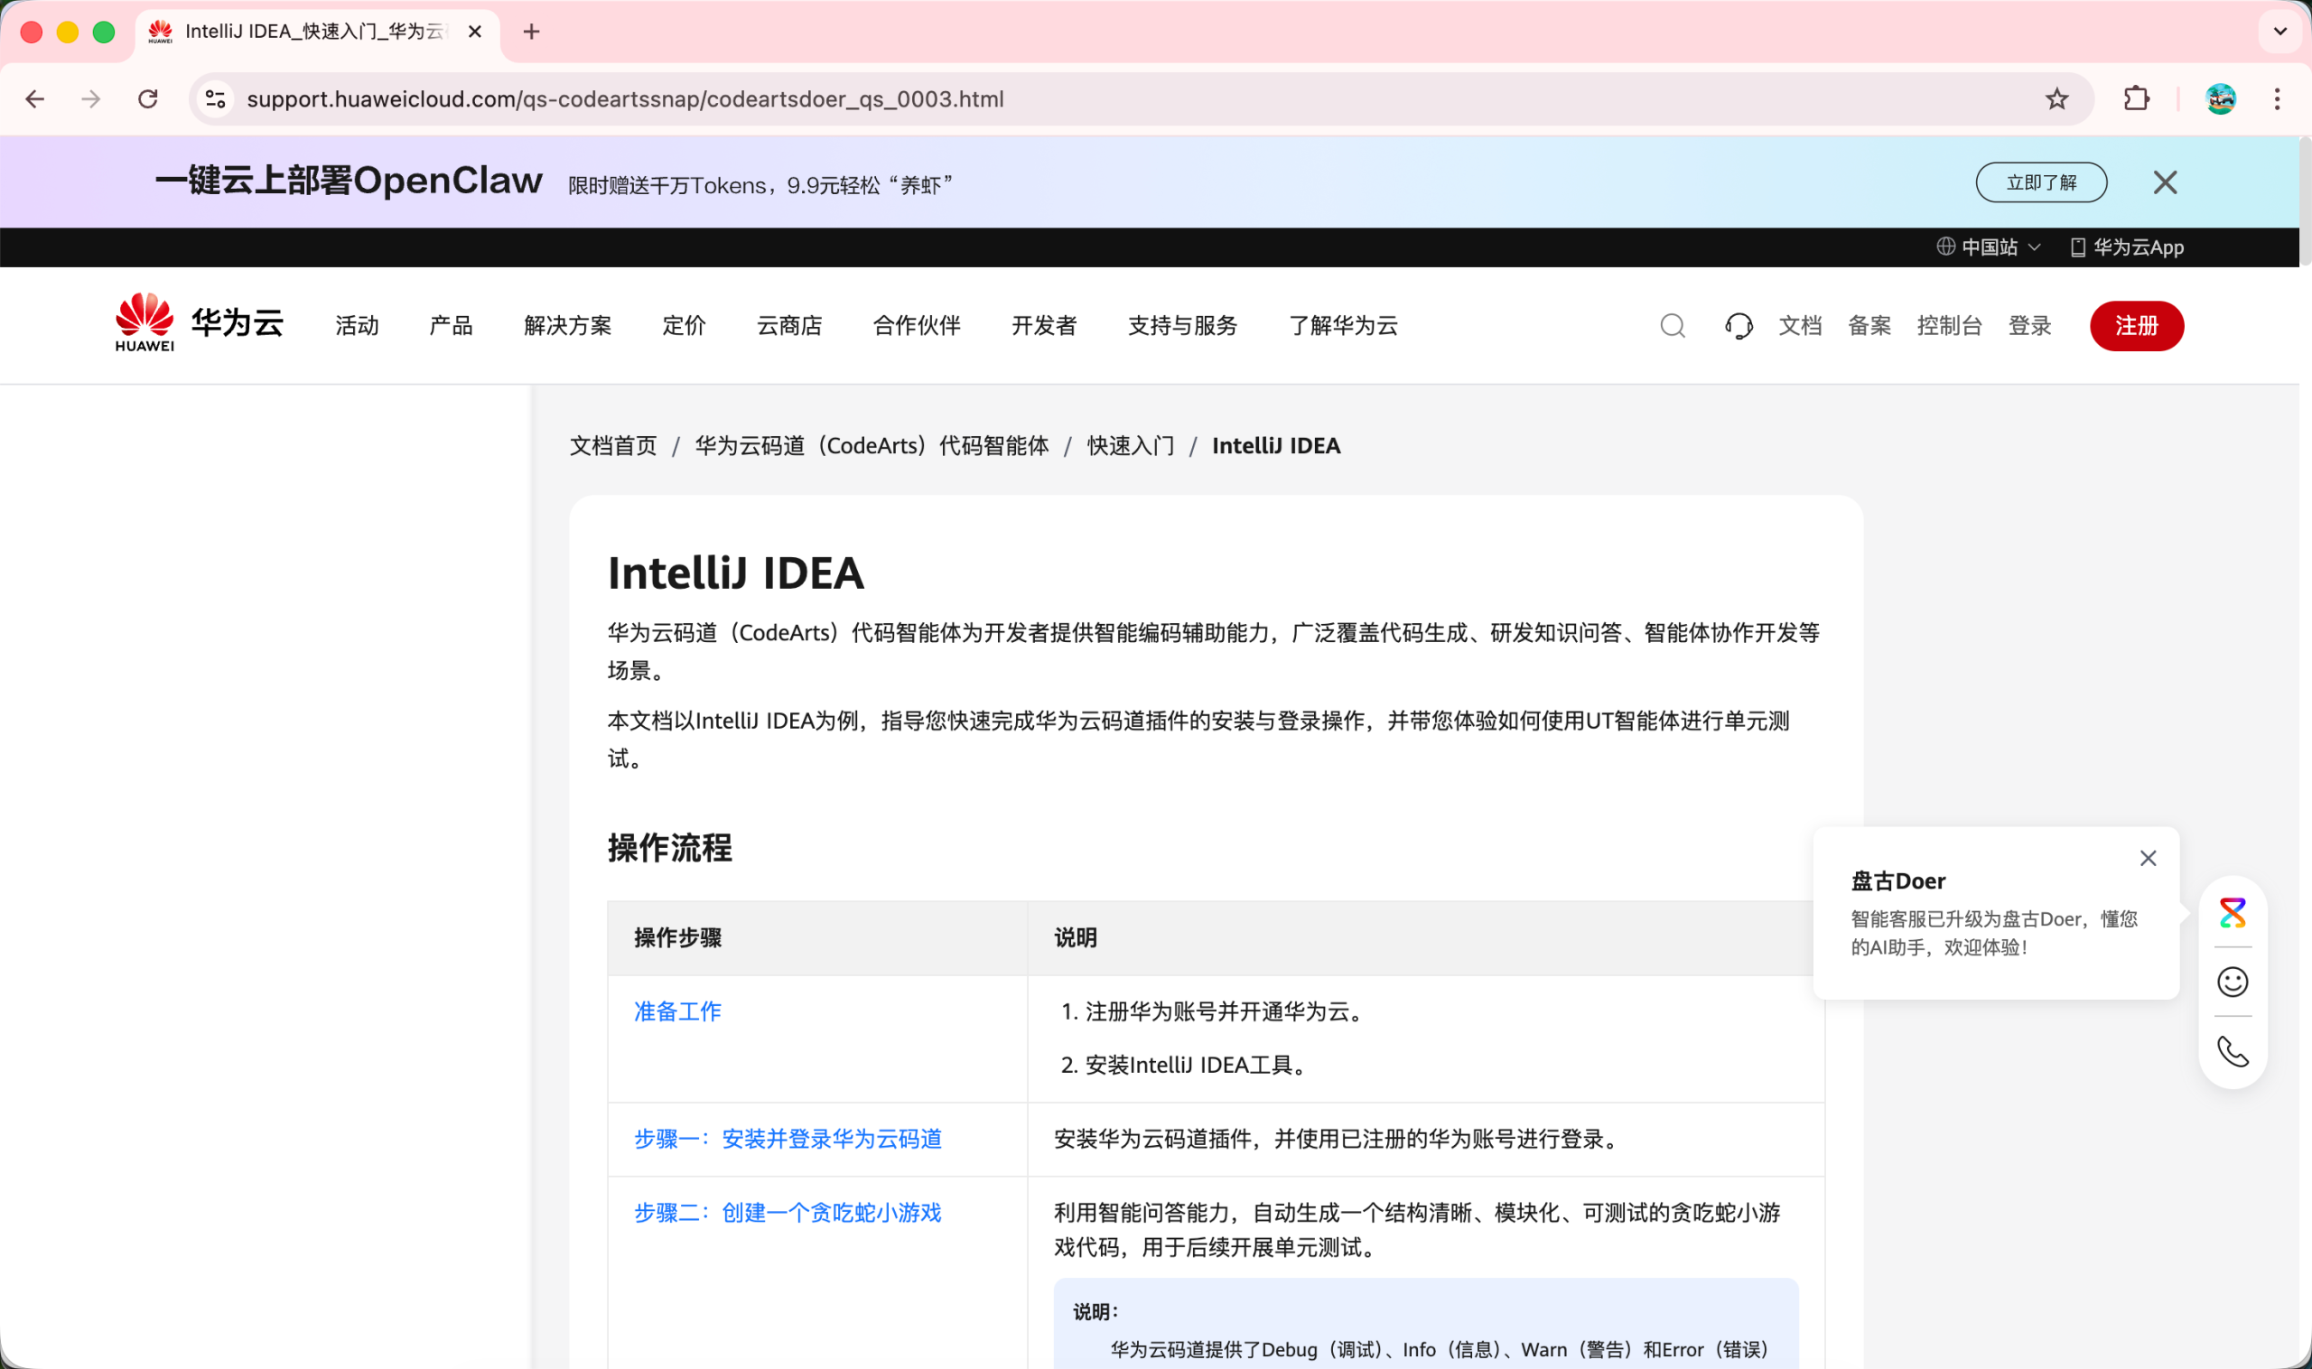The width and height of the screenshot is (2312, 1369).
Task: Open the 中国站 region dropdown
Action: [x=1988, y=247]
